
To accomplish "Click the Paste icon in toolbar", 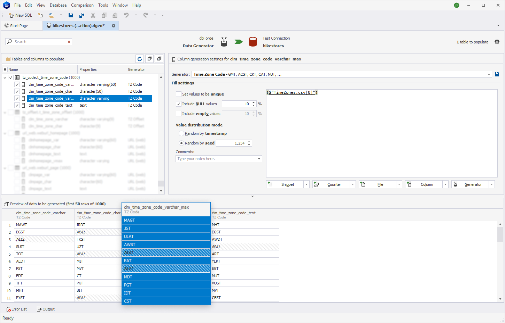I will click(115, 15).
